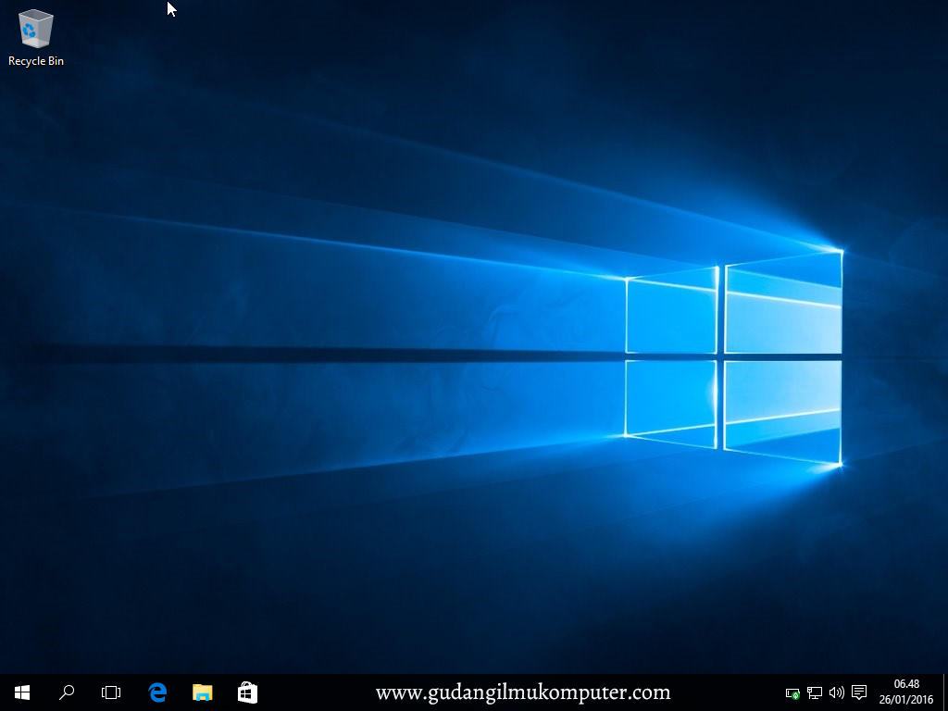Viewport: 948px width, 711px height.
Task: Click the Edge browser icon to focus it
Action: pyautogui.click(x=156, y=692)
